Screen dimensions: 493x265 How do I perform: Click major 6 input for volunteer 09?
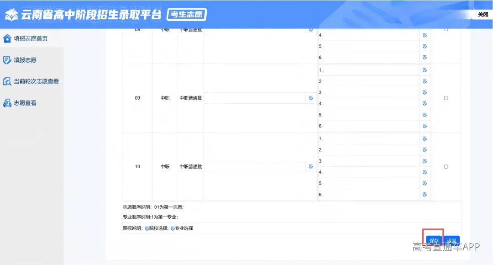coord(368,126)
